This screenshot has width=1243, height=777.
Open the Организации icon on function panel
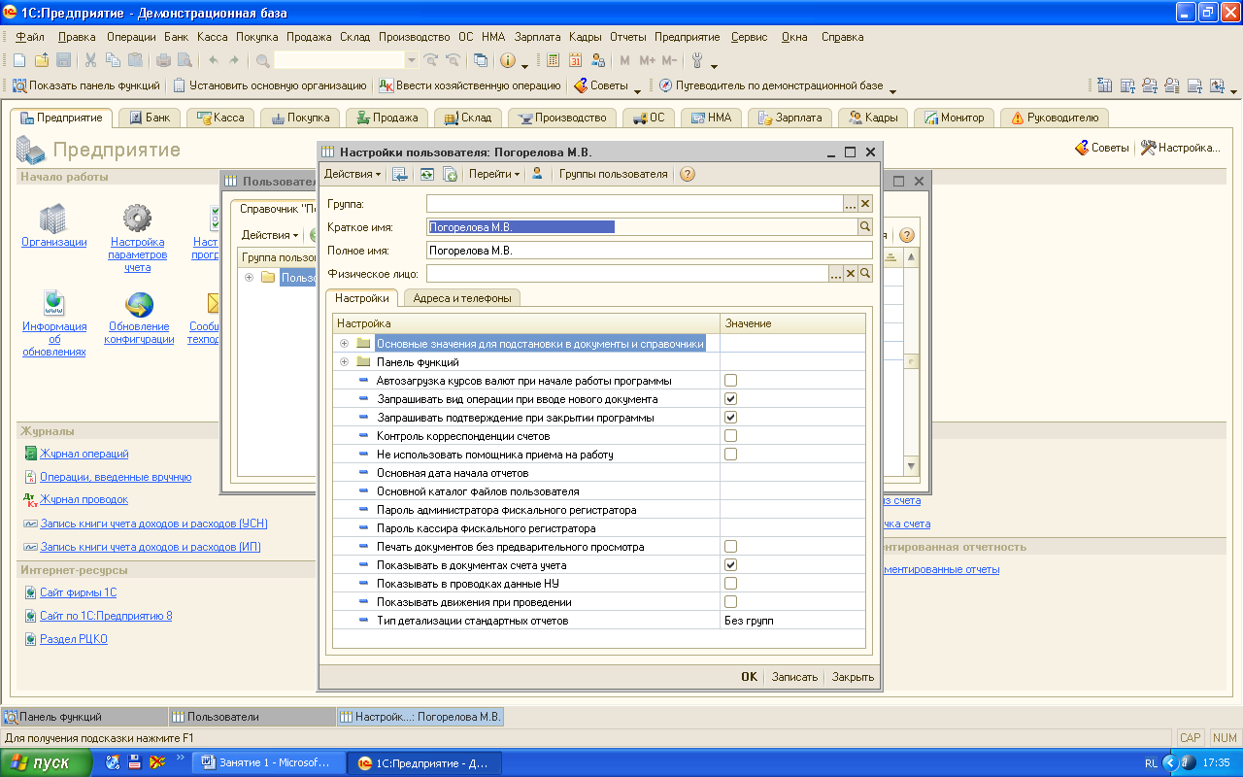click(x=54, y=220)
